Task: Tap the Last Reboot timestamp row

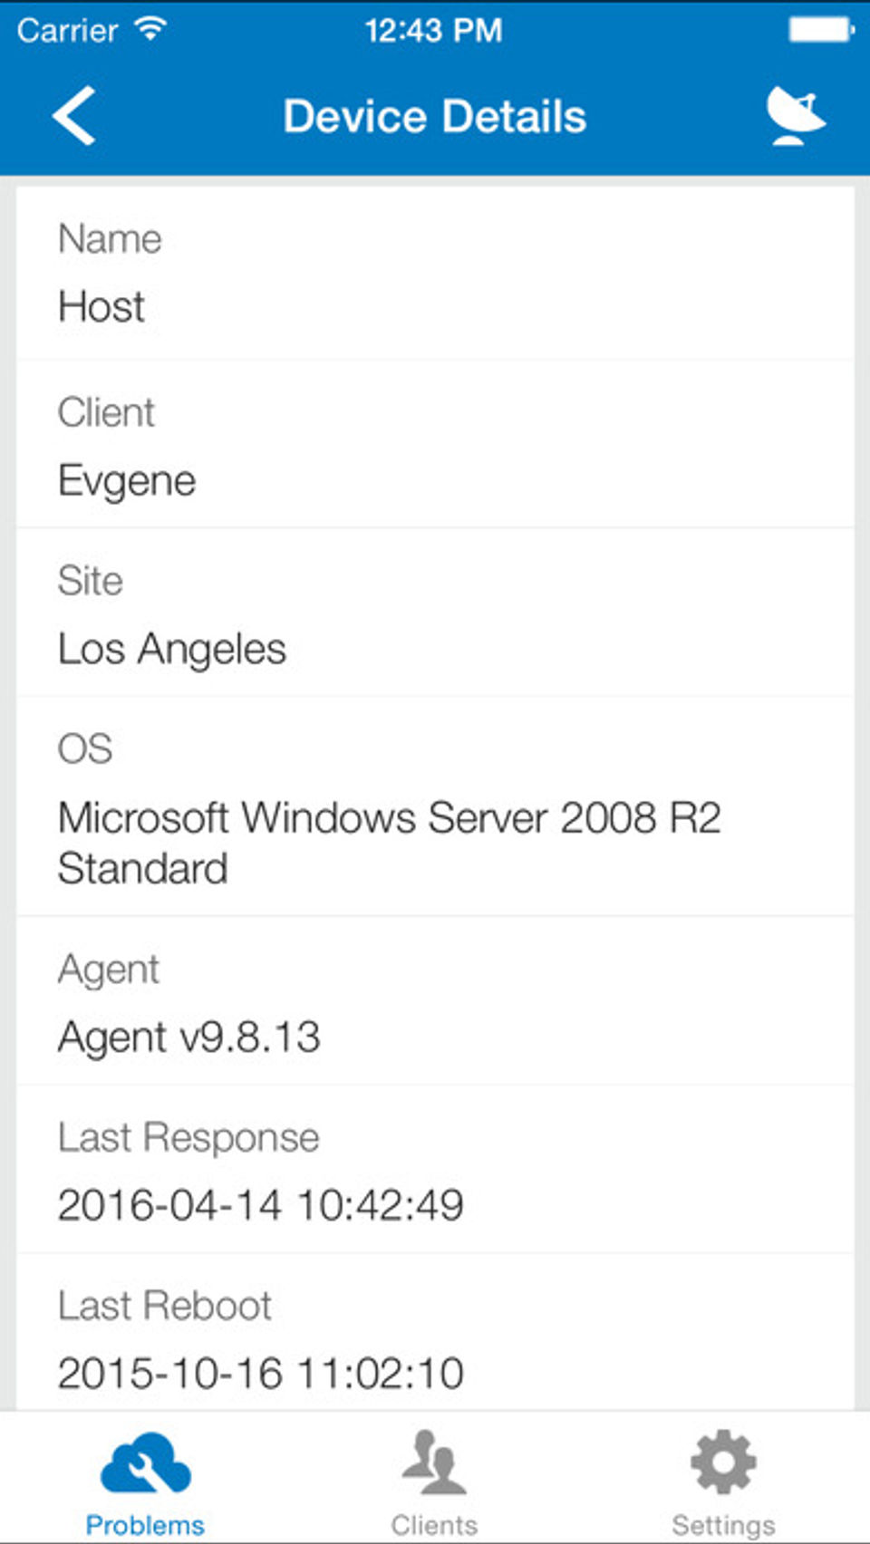Action: click(435, 1337)
